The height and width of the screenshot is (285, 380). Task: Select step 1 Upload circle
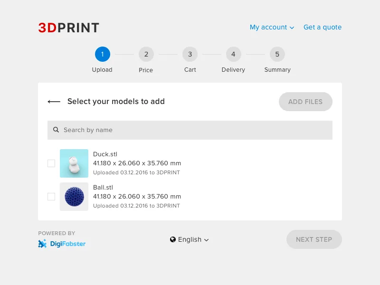(x=103, y=54)
